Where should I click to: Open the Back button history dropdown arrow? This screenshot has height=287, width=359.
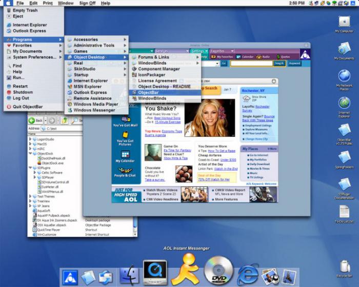45,120
